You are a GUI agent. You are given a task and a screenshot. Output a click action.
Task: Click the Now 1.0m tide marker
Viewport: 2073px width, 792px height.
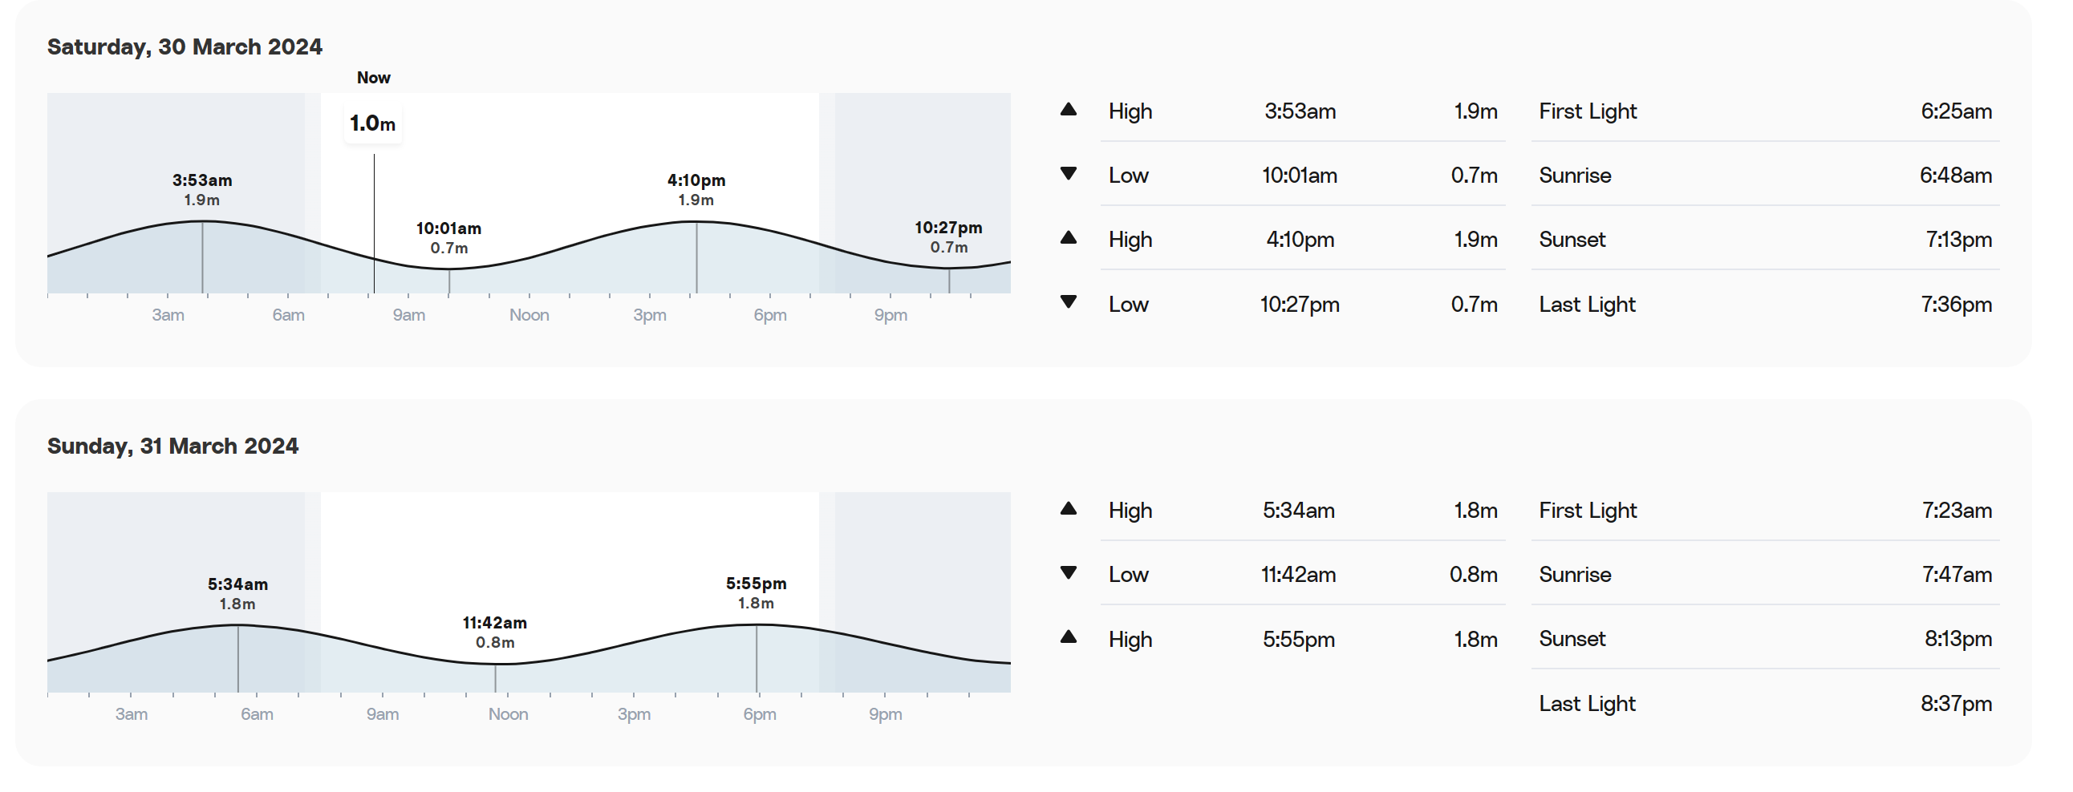372,123
